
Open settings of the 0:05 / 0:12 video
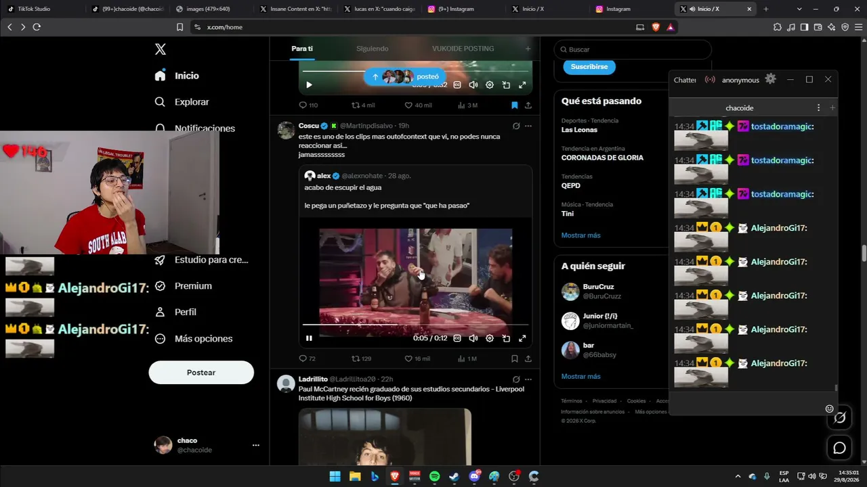[x=490, y=338]
